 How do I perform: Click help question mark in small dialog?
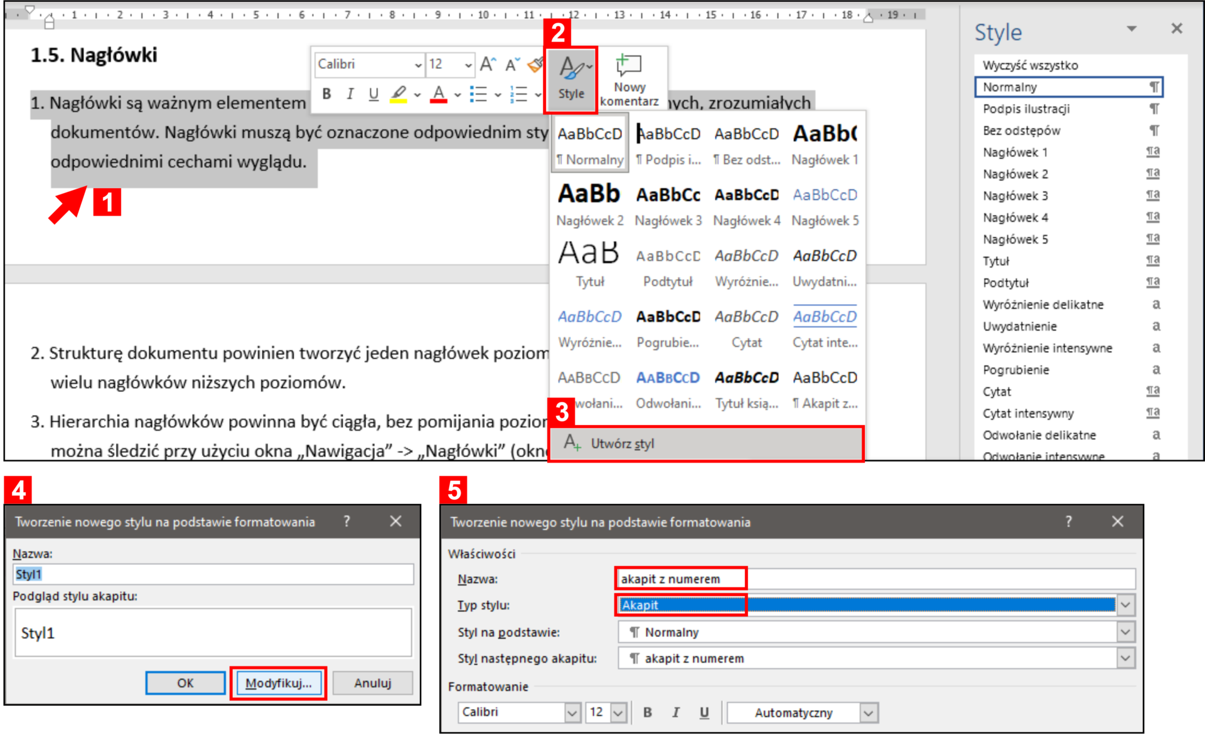click(346, 521)
